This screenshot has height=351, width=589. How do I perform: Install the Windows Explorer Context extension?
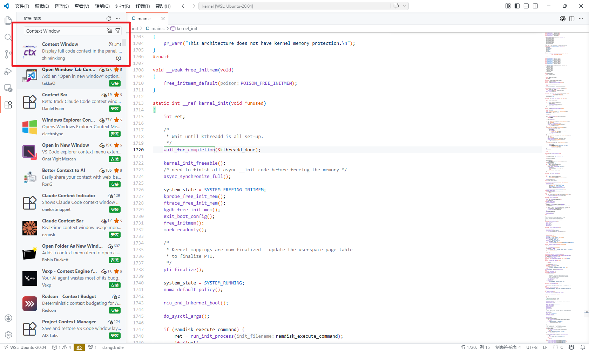coord(115,134)
